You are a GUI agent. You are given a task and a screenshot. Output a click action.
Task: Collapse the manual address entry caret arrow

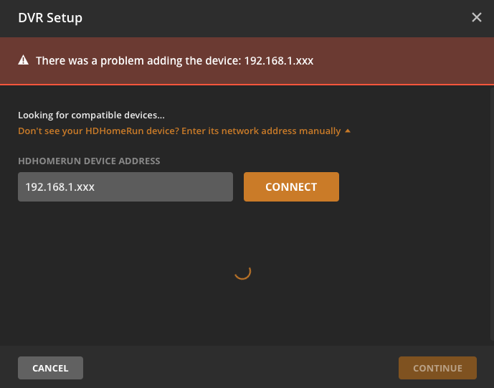(x=348, y=131)
